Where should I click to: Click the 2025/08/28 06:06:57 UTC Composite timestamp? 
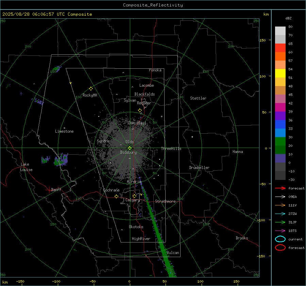(47, 14)
